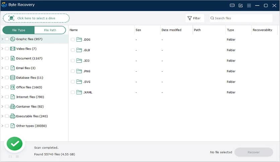Check the Office files checkbox
Image resolution: width=280 pixels, height=162 pixels.
pyautogui.click(x=7, y=87)
